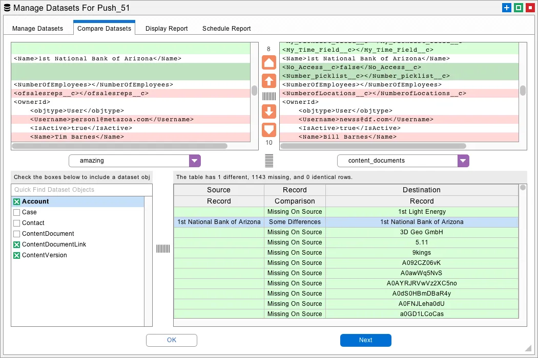Switch to the Manage Datasets tab
The height and width of the screenshot is (358, 538).
tap(37, 29)
